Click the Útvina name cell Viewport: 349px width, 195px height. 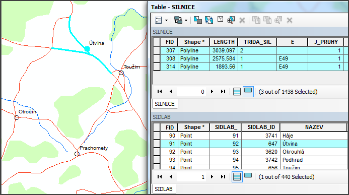pyautogui.click(x=314, y=144)
